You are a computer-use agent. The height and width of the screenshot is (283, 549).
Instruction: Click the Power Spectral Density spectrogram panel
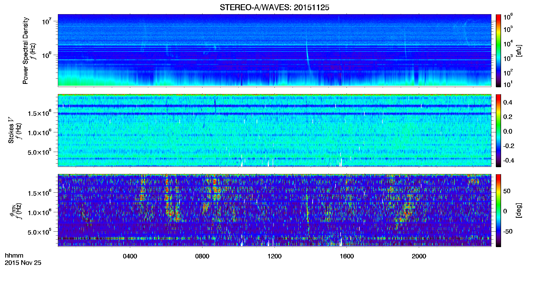click(x=274, y=50)
